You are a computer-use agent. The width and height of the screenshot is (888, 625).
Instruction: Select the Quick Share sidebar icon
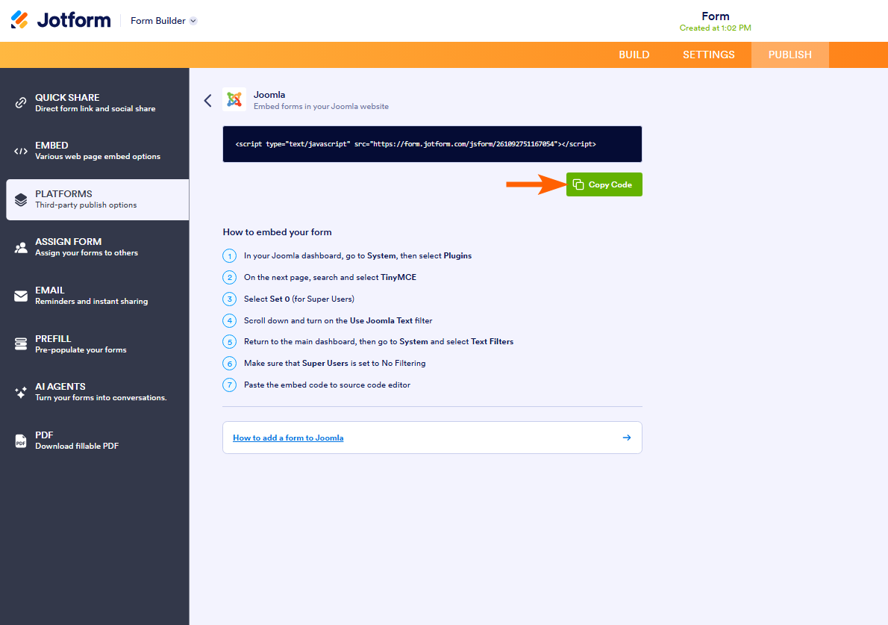point(17,102)
